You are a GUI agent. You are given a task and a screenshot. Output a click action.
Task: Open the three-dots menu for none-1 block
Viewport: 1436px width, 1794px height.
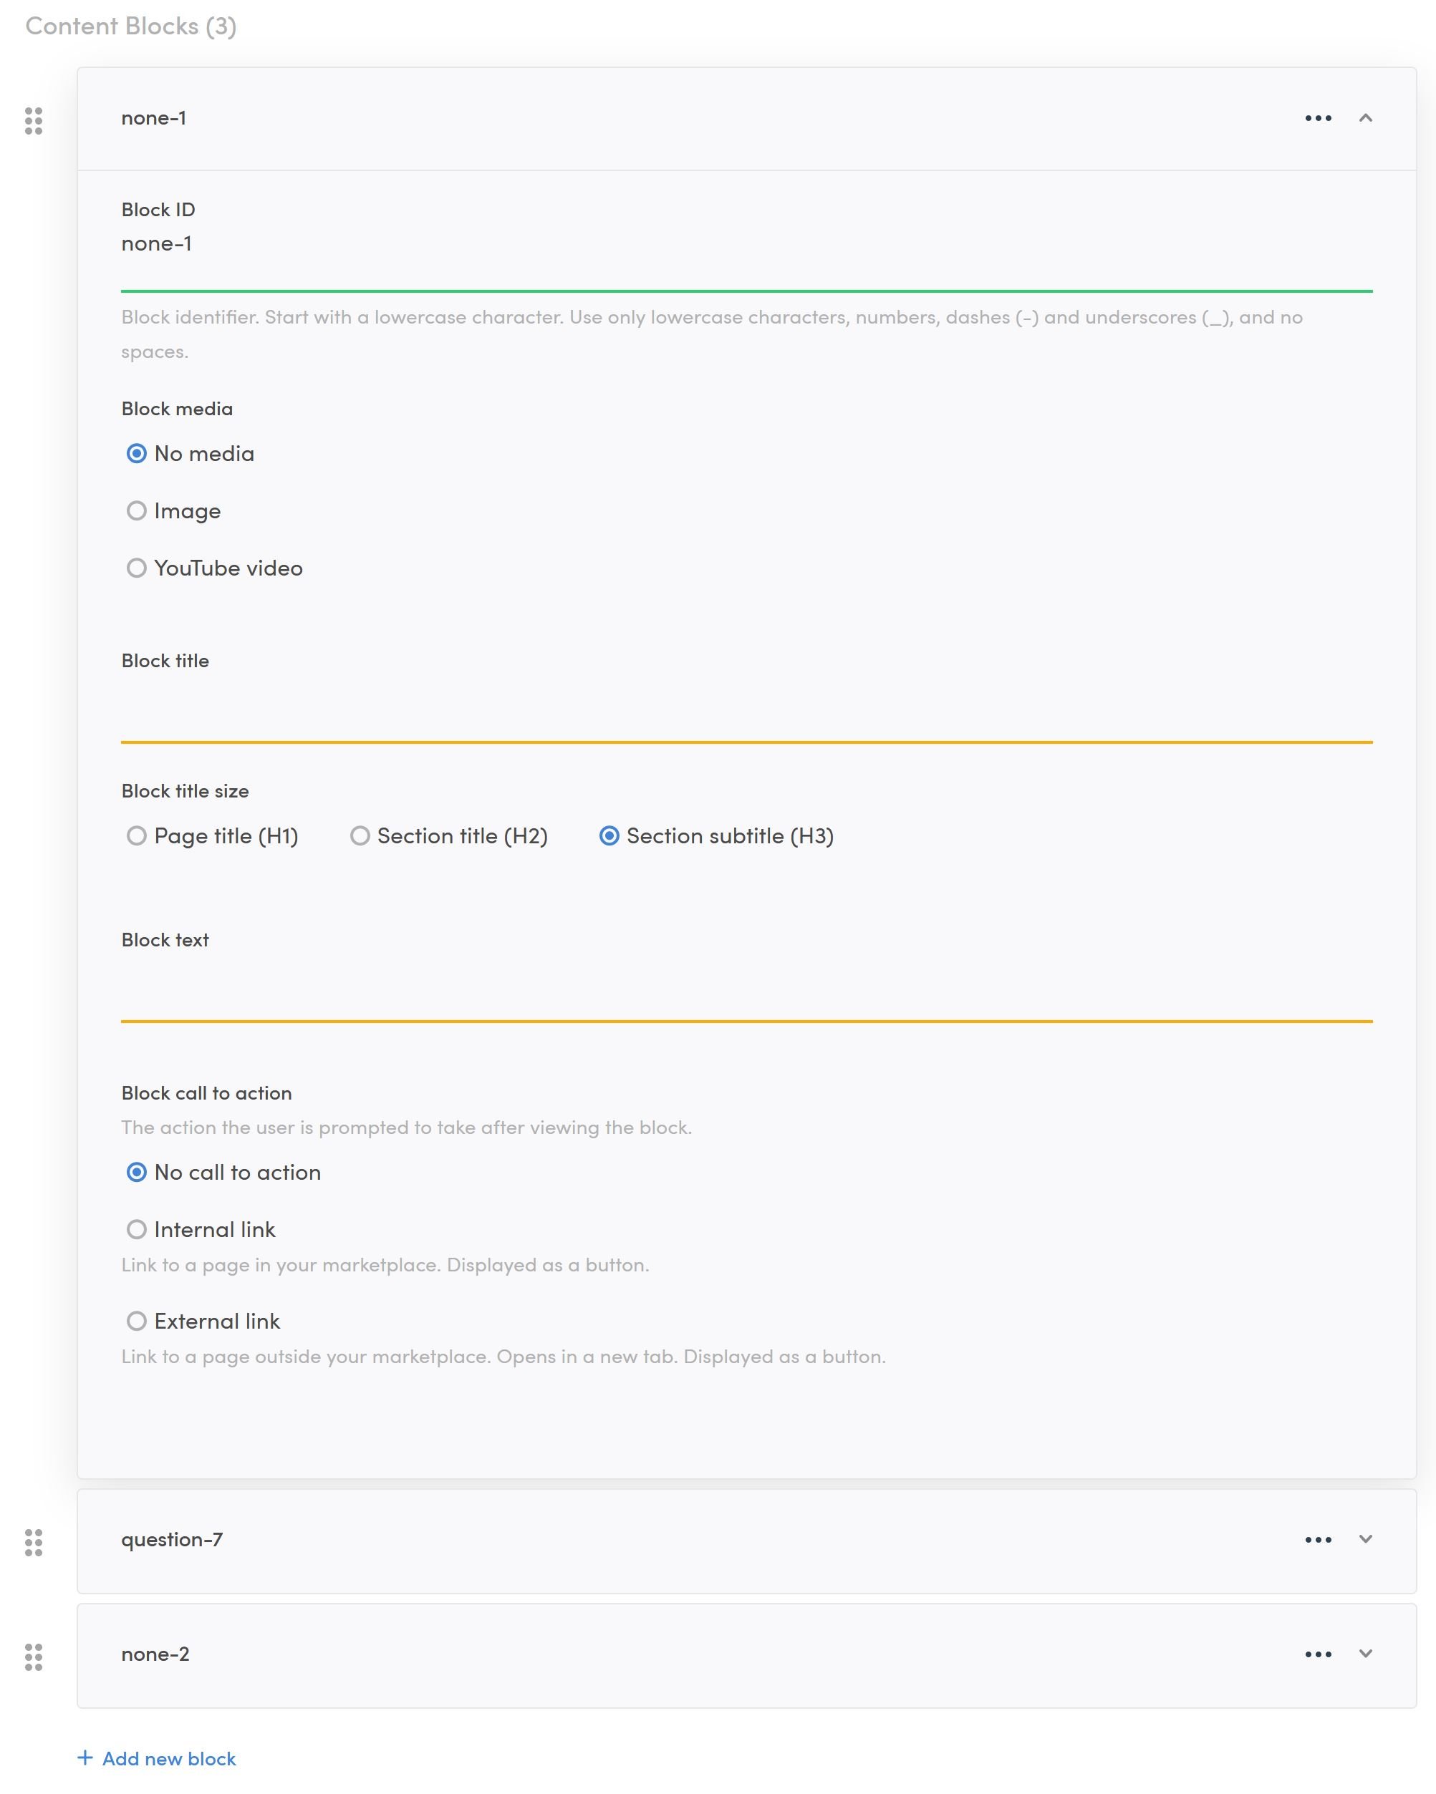point(1318,118)
